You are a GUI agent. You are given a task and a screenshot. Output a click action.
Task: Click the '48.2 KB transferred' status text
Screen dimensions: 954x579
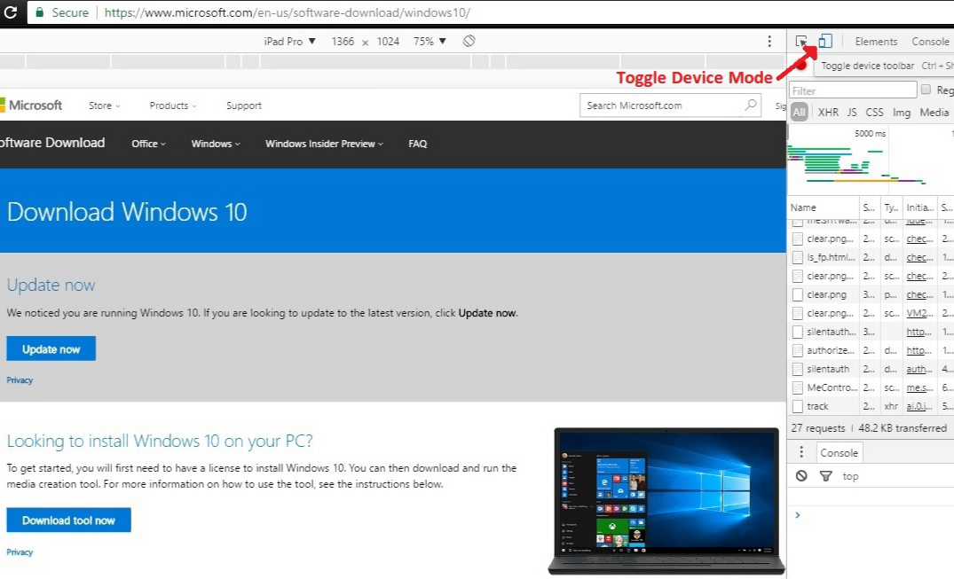click(x=903, y=428)
